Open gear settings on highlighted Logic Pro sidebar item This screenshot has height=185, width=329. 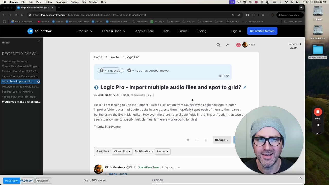coord(38,81)
